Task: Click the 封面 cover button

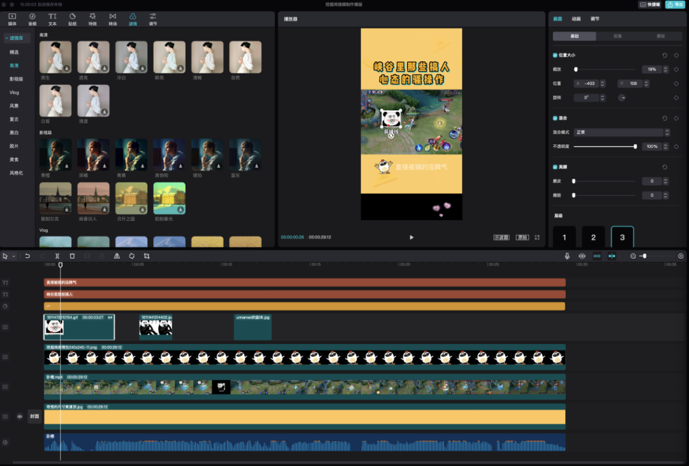Action: [x=34, y=416]
